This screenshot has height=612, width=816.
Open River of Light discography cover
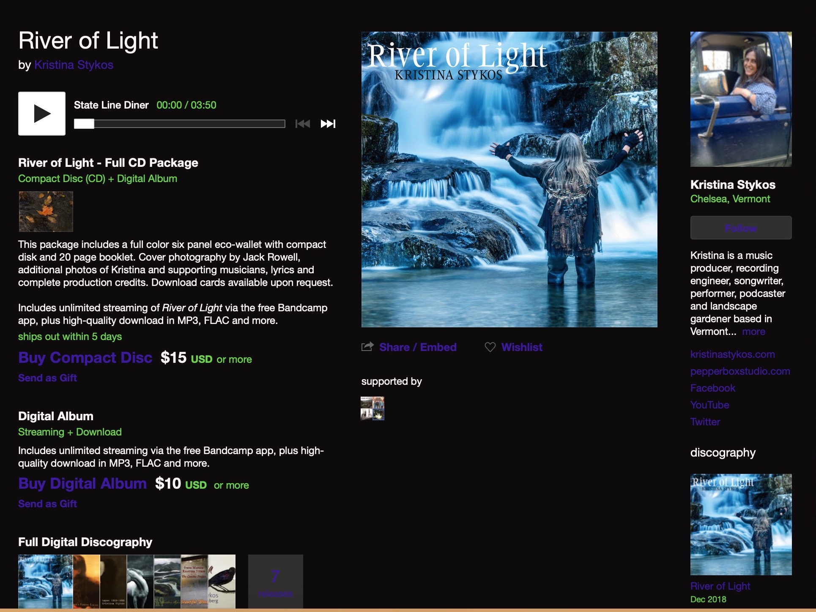point(741,524)
